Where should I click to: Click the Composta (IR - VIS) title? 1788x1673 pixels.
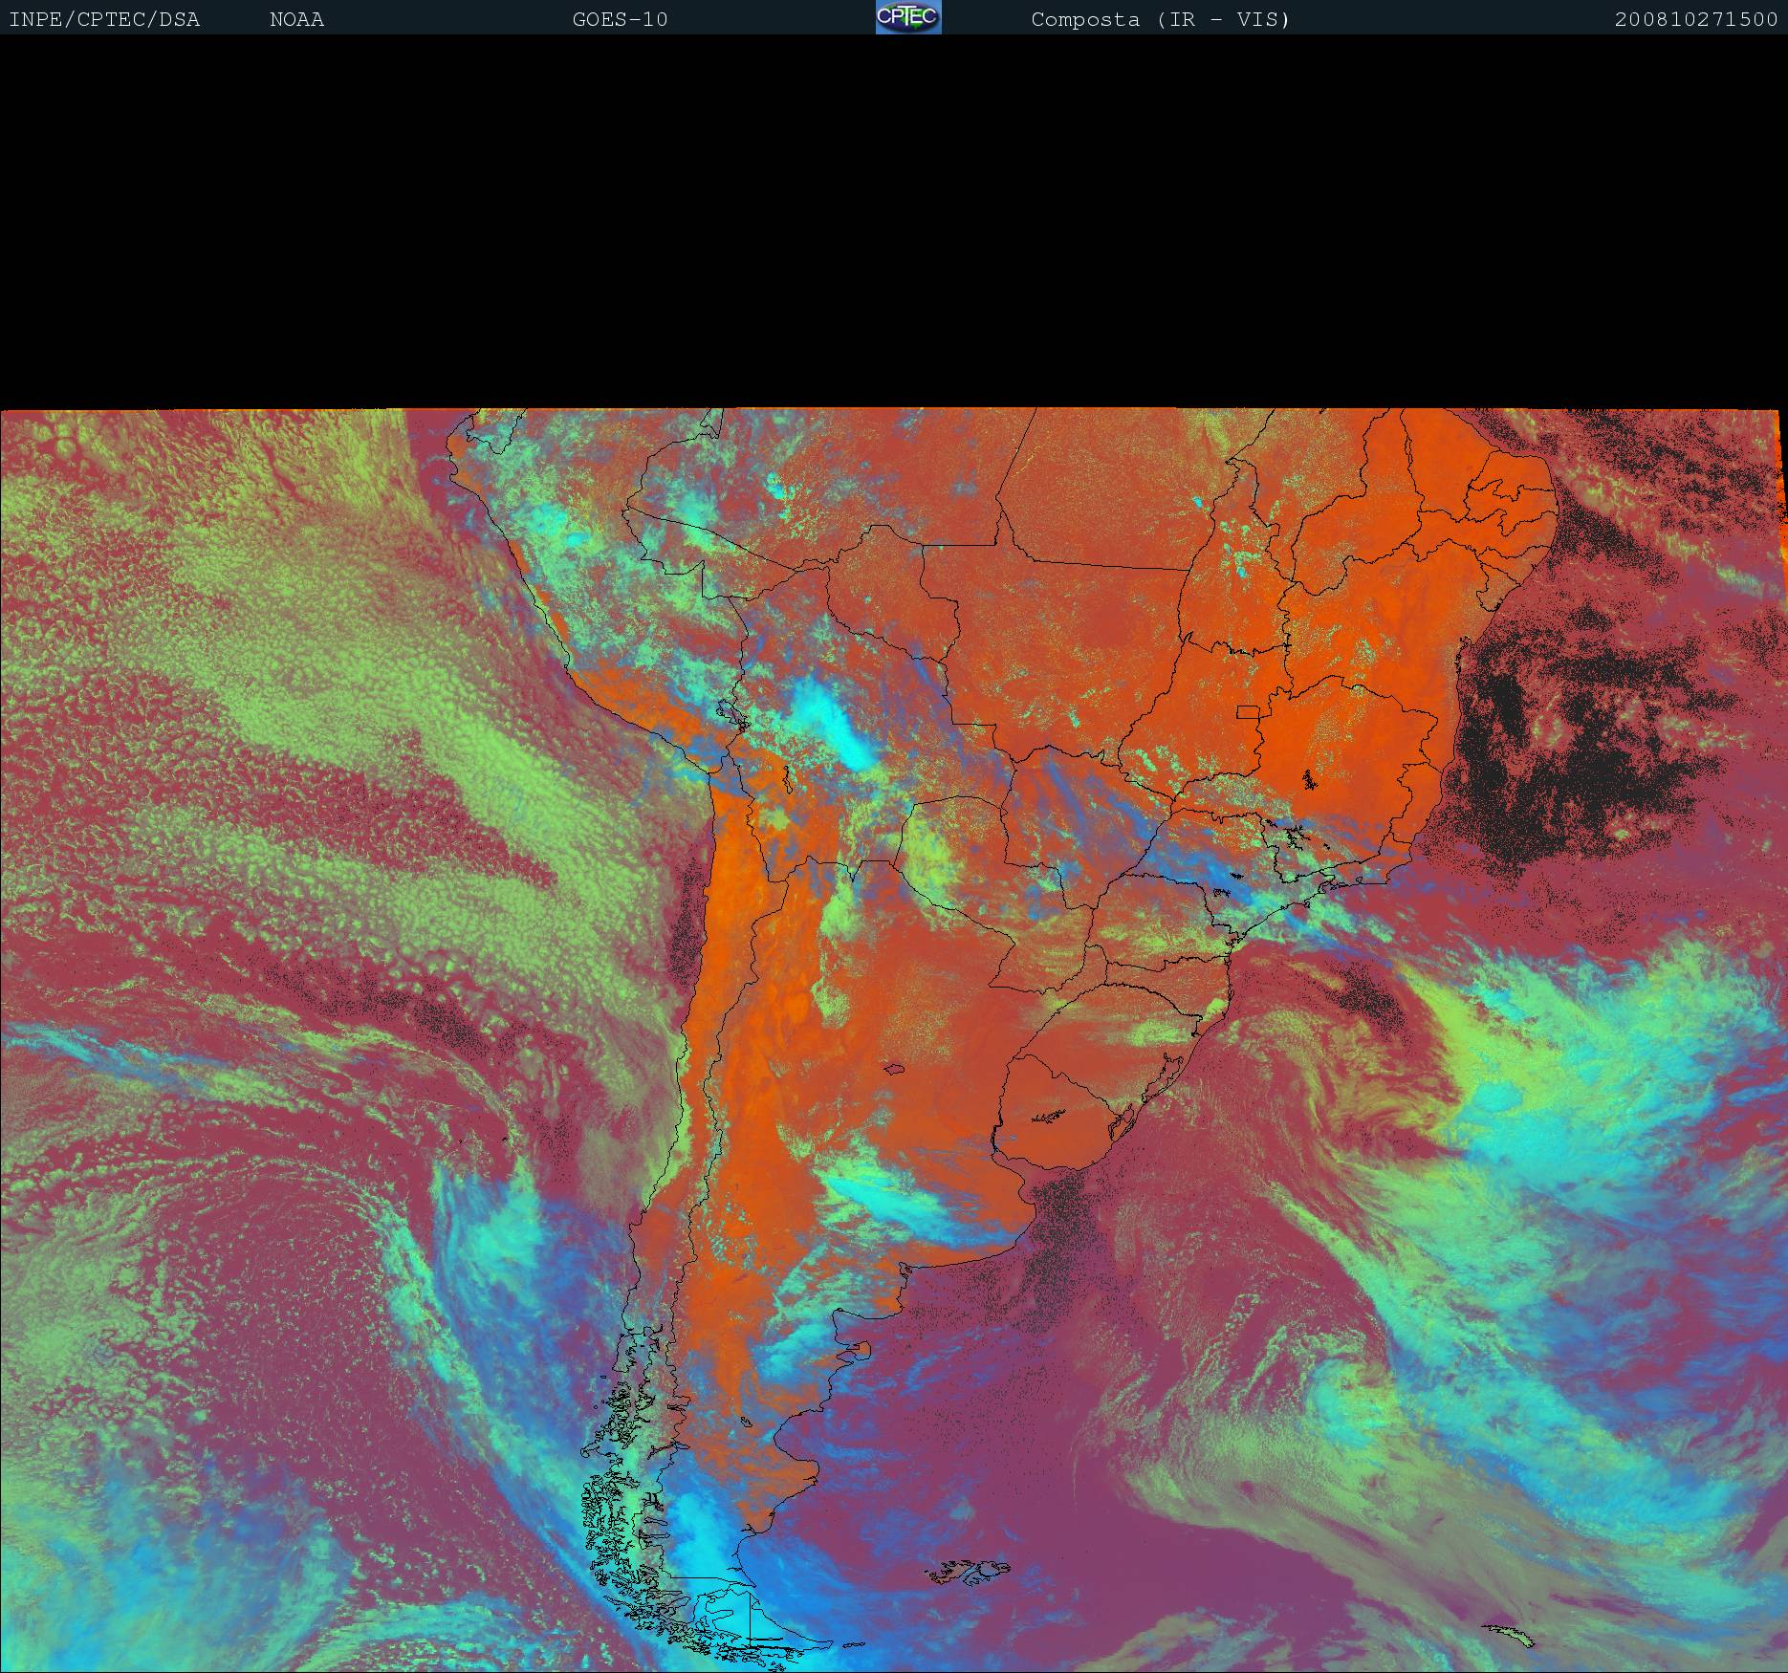(1160, 19)
